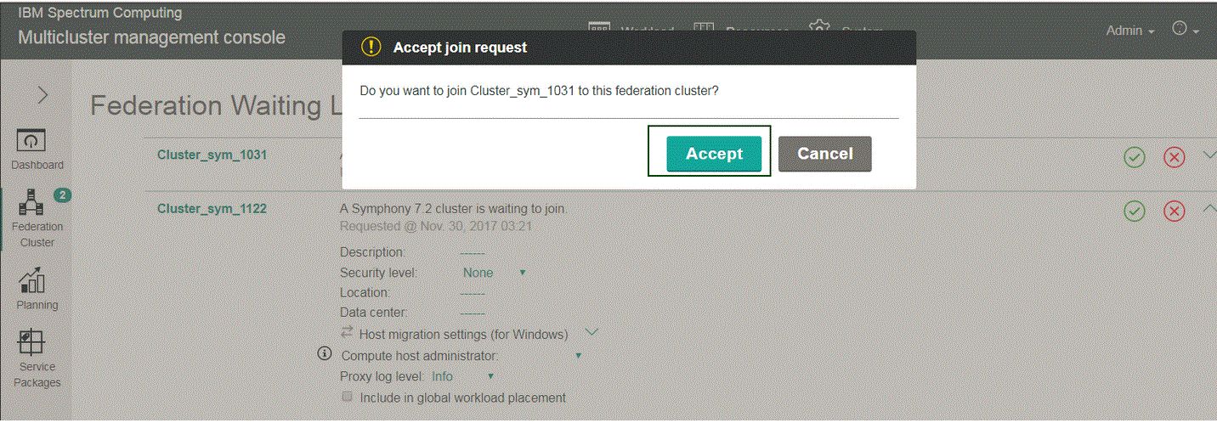1217x423 pixels.
Task: Click the info icon beside Compute host administrator
Action: coord(324,353)
